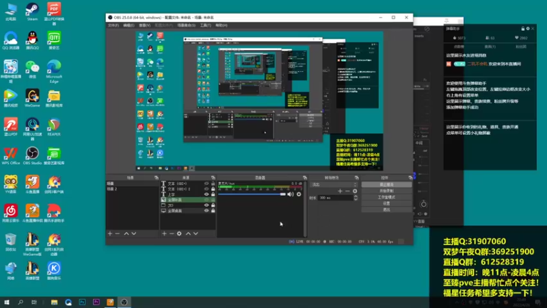The image size is (547, 308).
Task: Toggle visibility eye of 文本 (GDI+) 2 source
Action: point(206,189)
